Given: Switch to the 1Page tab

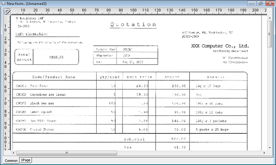Looking at the screenshot, I should [26, 160].
